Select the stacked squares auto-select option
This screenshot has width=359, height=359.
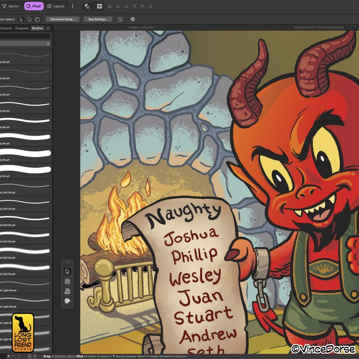pyautogui.click(x=37, y=19)
